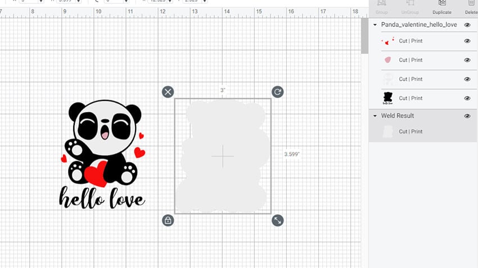Click Cut | Print label of pink tongue layer
The height and width of the screenshot is (268, 478).
[x=411, y=60]
